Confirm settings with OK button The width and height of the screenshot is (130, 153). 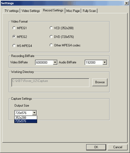pyautogui.click(x=96, y=147)
